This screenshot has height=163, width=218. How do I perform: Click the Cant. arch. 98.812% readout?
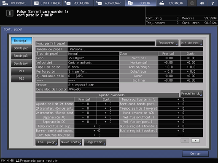coord(199,23)
